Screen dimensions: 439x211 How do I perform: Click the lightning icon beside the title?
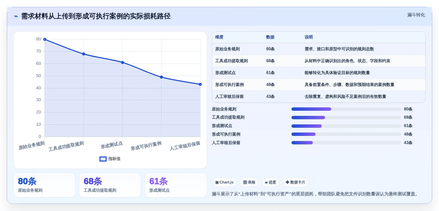pyautogui.click(x=16, y=16)
